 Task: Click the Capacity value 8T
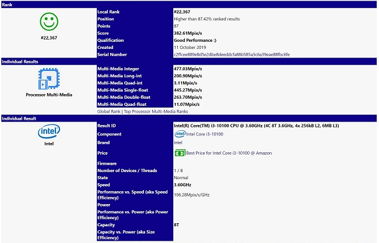(177, 225)
